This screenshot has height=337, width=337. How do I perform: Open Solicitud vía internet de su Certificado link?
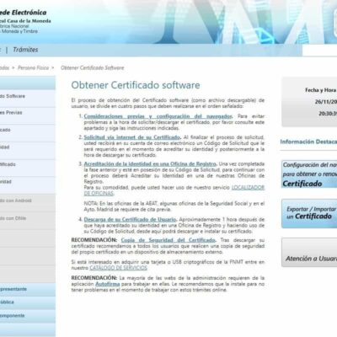(132, 137)
